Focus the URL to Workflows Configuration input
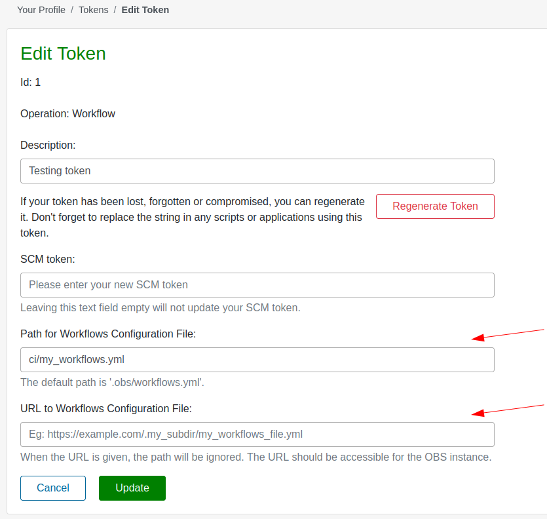The height and width of the screenshot is (519, 547). (x=257, y=434)
